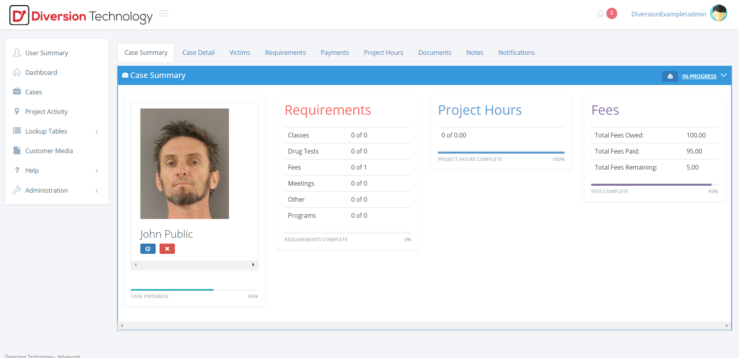This screenshot has height=358, width=739.
Task: Open the admin user avatar
Action: [x=718, y=13]
